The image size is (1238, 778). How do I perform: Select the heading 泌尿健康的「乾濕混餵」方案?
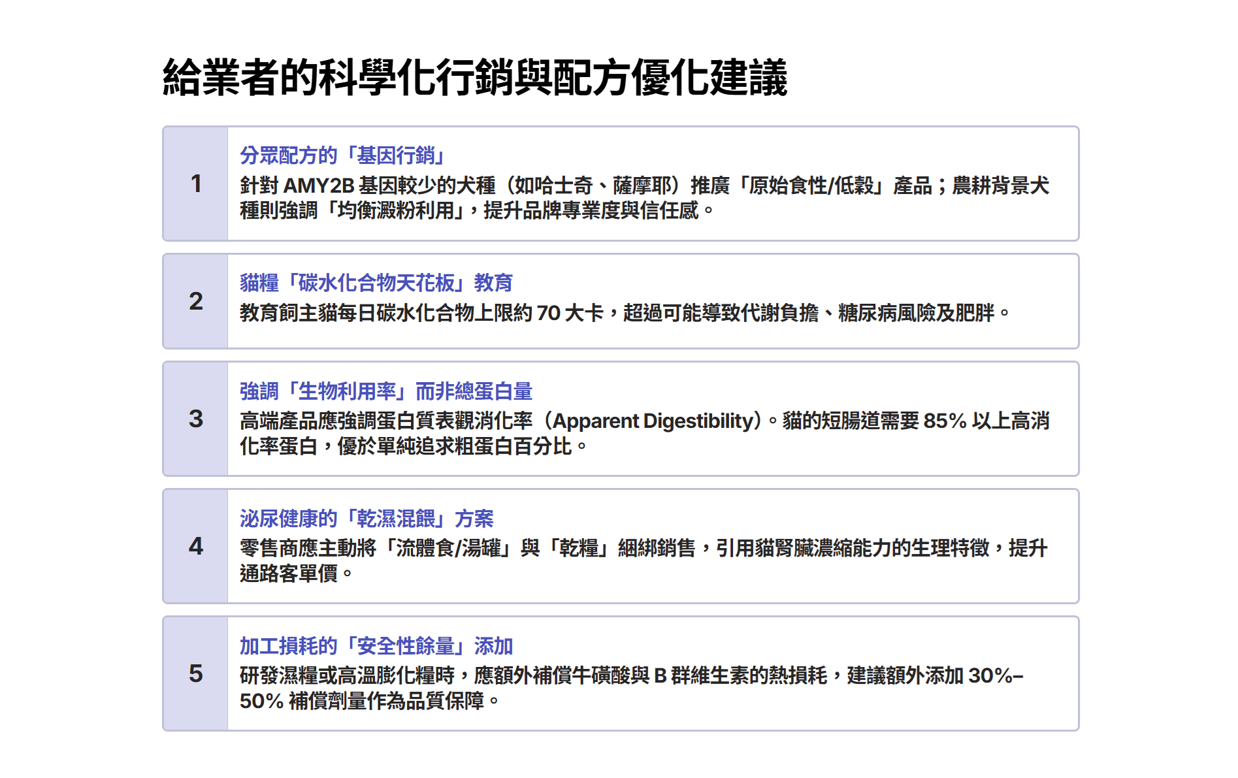[x=366, y=519]
